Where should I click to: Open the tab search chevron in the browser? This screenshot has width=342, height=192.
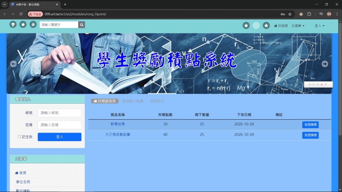pos(4,4)
